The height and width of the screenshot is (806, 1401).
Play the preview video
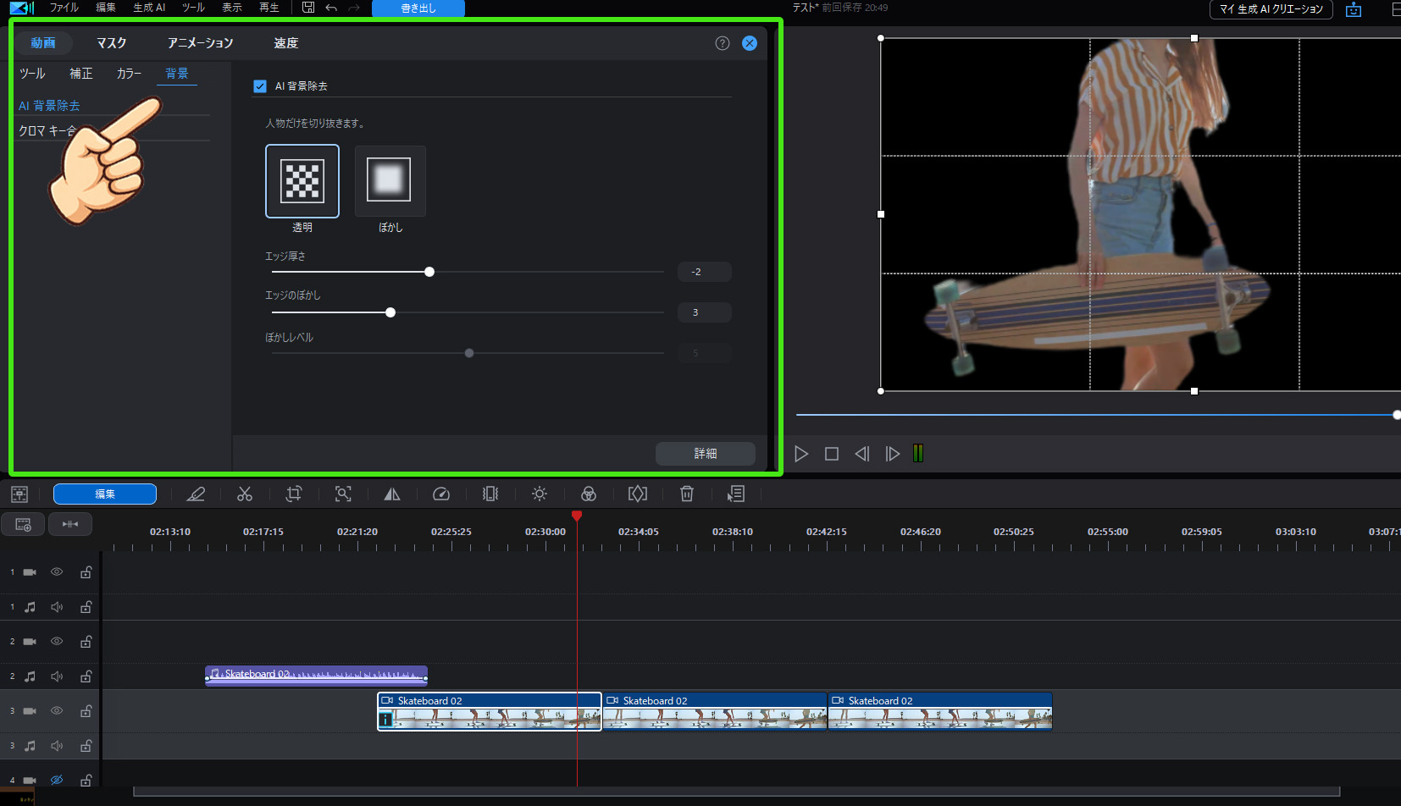click(801, 454)
